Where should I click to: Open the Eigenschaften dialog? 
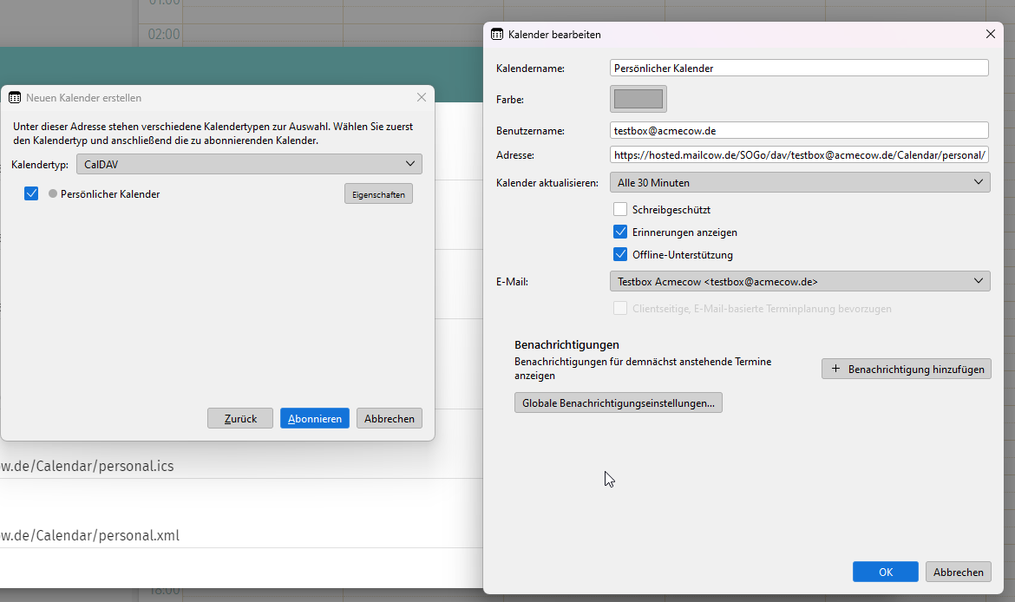point(378,193)
